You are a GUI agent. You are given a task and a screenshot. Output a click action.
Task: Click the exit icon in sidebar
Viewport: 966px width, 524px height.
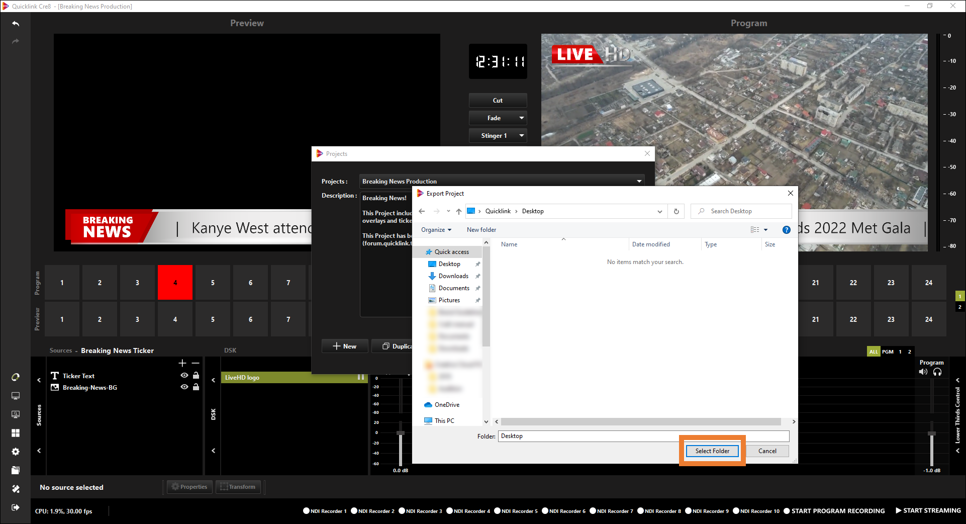[16, 507]
